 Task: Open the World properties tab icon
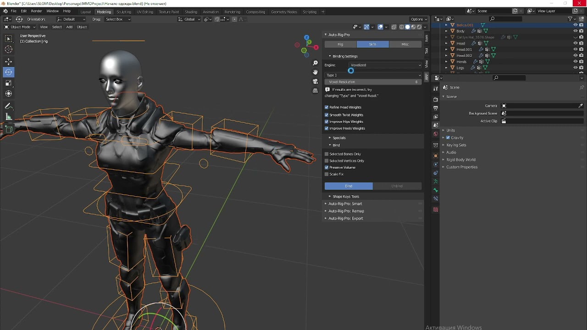[x=436, y=134]
